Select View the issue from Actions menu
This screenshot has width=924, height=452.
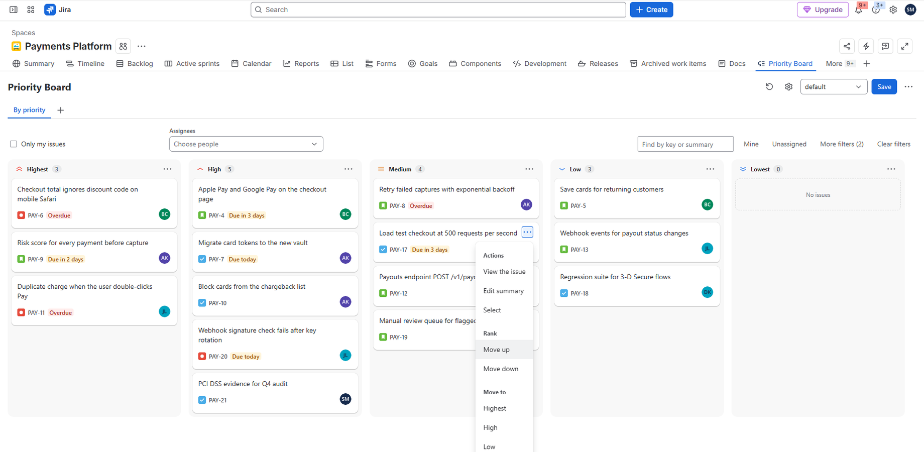pyautogui.click(x=504, y=272)
